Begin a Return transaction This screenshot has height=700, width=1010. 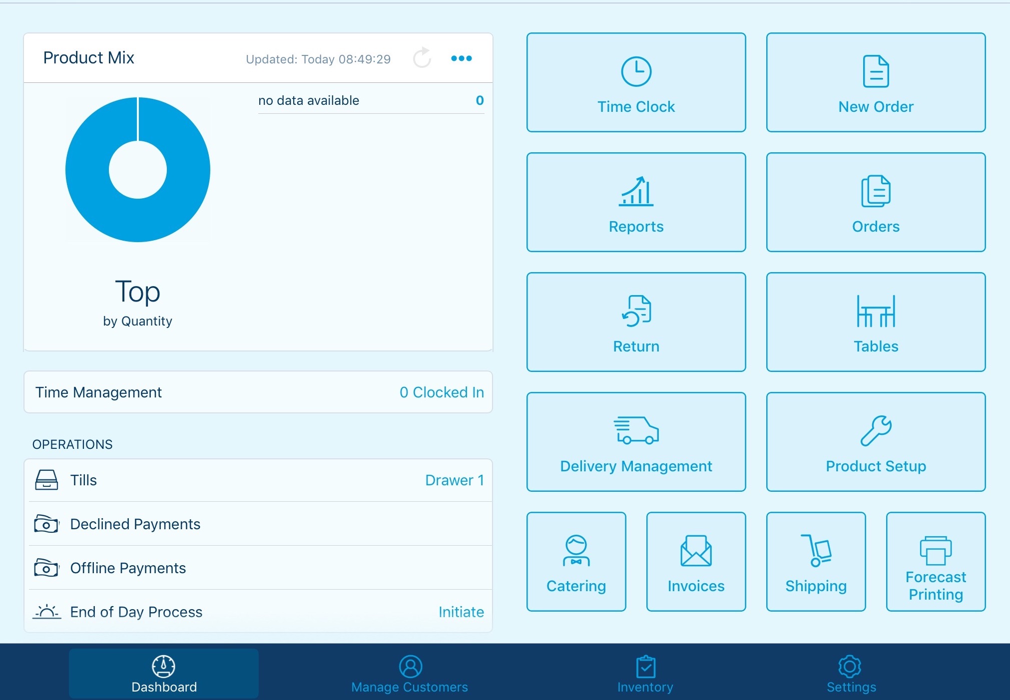pyautogui.click(x=635, y=322)
